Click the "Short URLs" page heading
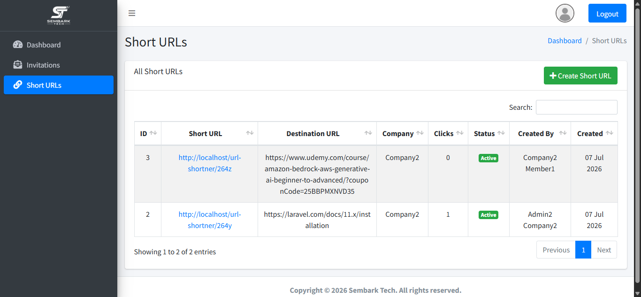Screen dimensions: 641x297 pyautogui.click(x=156, y=42)
